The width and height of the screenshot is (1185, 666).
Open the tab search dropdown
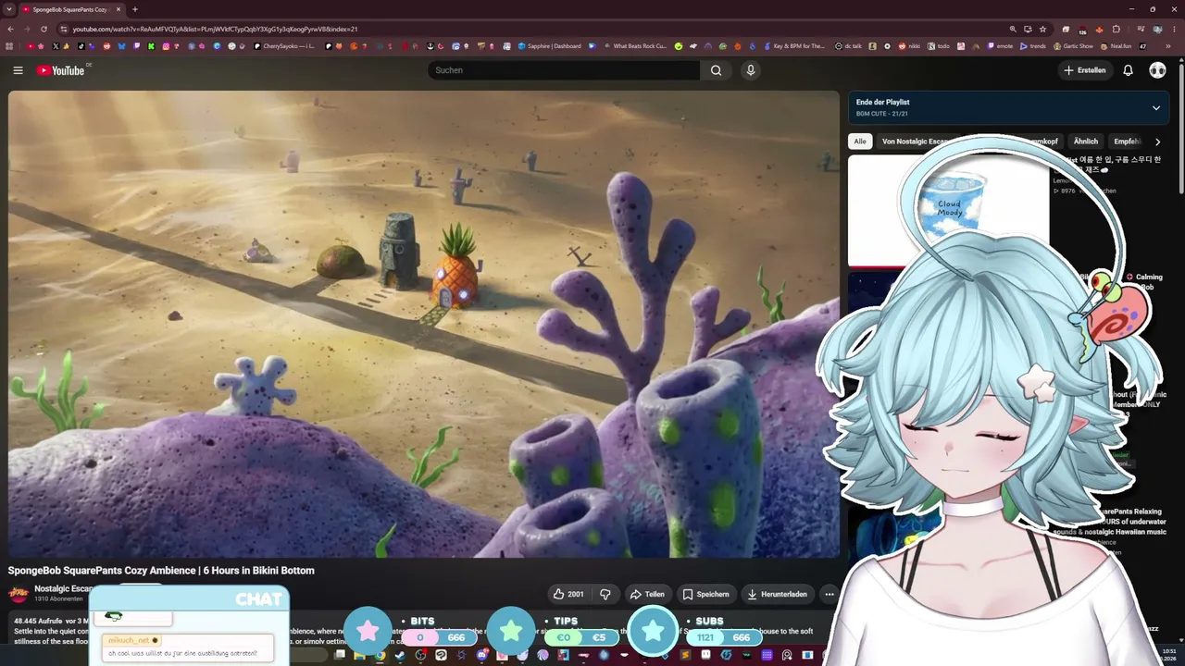(x=8, y=9)
